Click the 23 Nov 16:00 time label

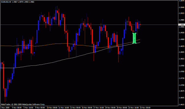click(x=134, y=108)
